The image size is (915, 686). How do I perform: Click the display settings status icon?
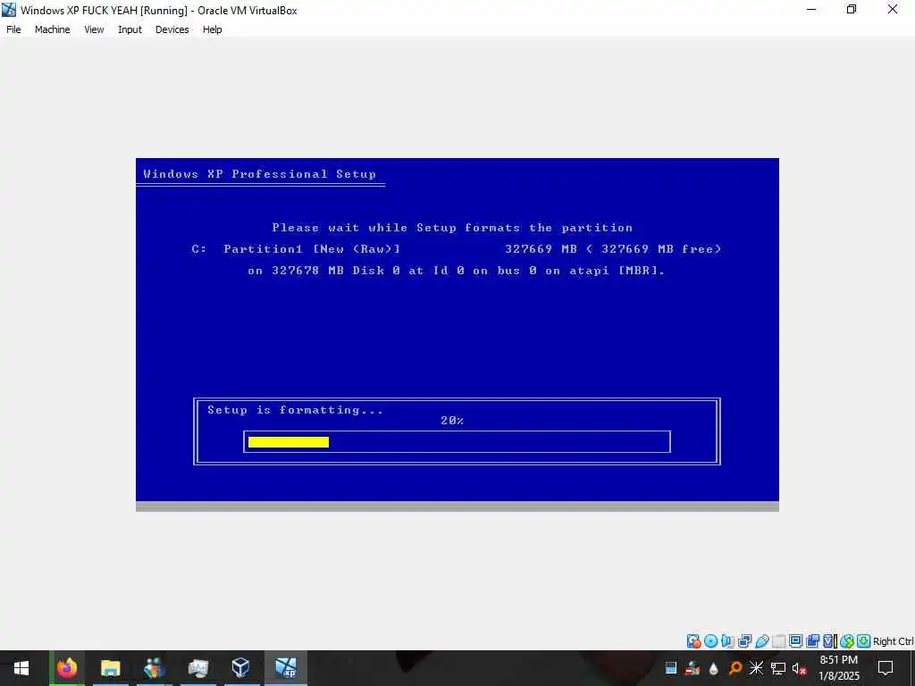(x=795, y=641)
